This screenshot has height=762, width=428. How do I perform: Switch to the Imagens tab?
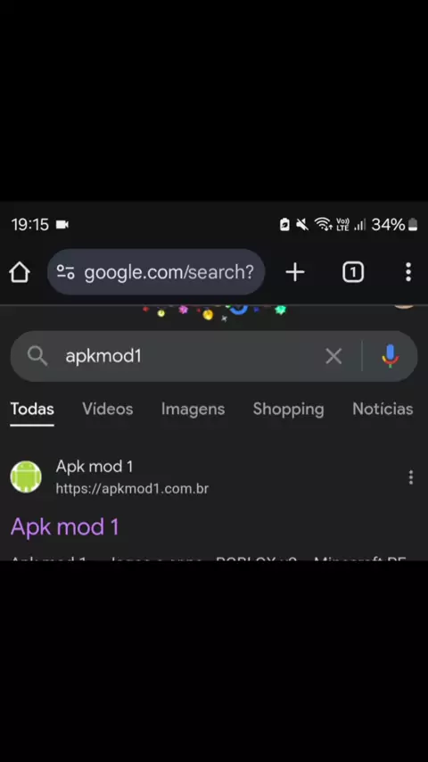(193, 410)
